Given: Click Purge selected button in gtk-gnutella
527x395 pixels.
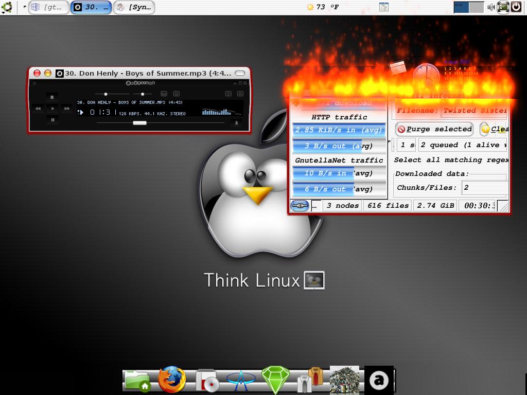Looking at the screenshot, I should click(x=434, y=129).
